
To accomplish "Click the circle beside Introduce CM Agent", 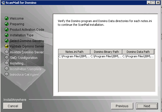I will 7,74.
